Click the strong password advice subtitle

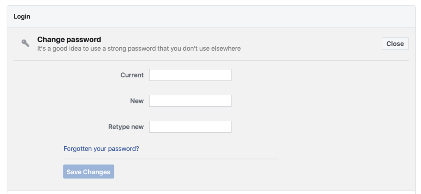click(x=139, y=49)
